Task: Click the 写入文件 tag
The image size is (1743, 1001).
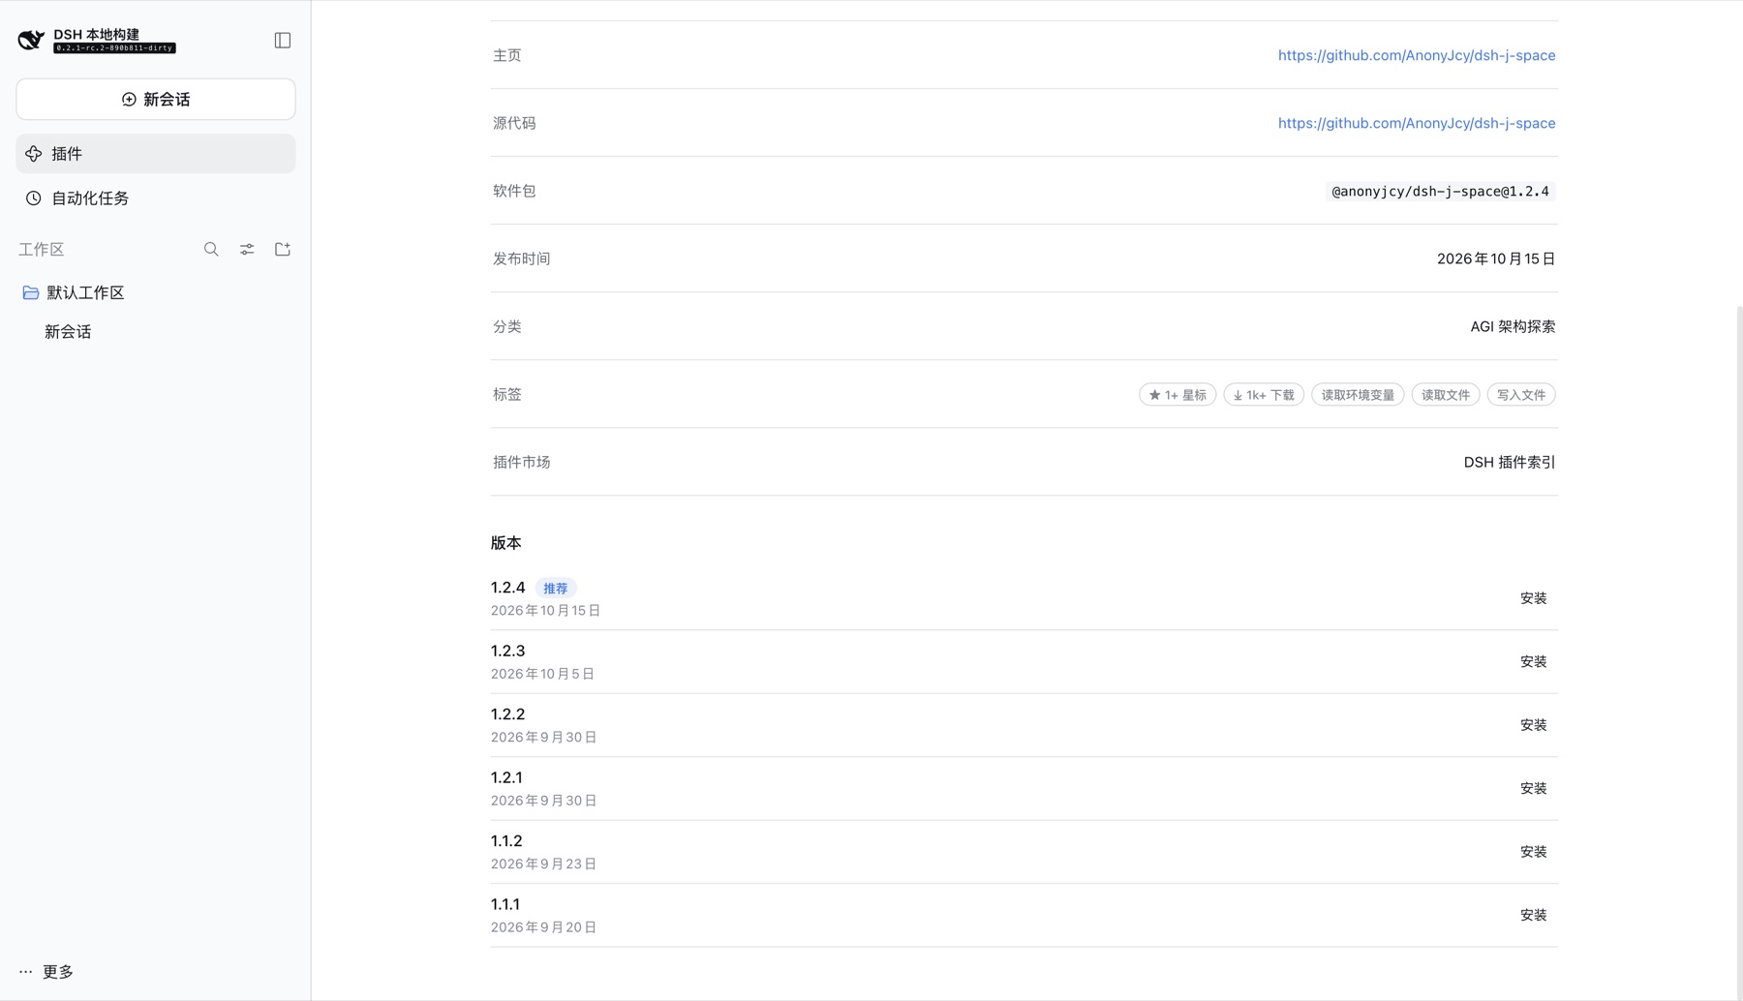Action: click(x=1520, y=395)
